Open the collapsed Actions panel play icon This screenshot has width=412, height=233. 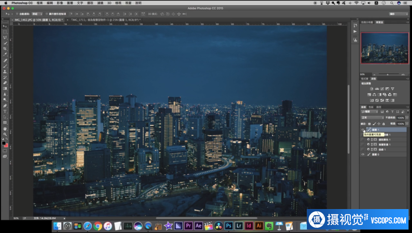pos(355,32)
